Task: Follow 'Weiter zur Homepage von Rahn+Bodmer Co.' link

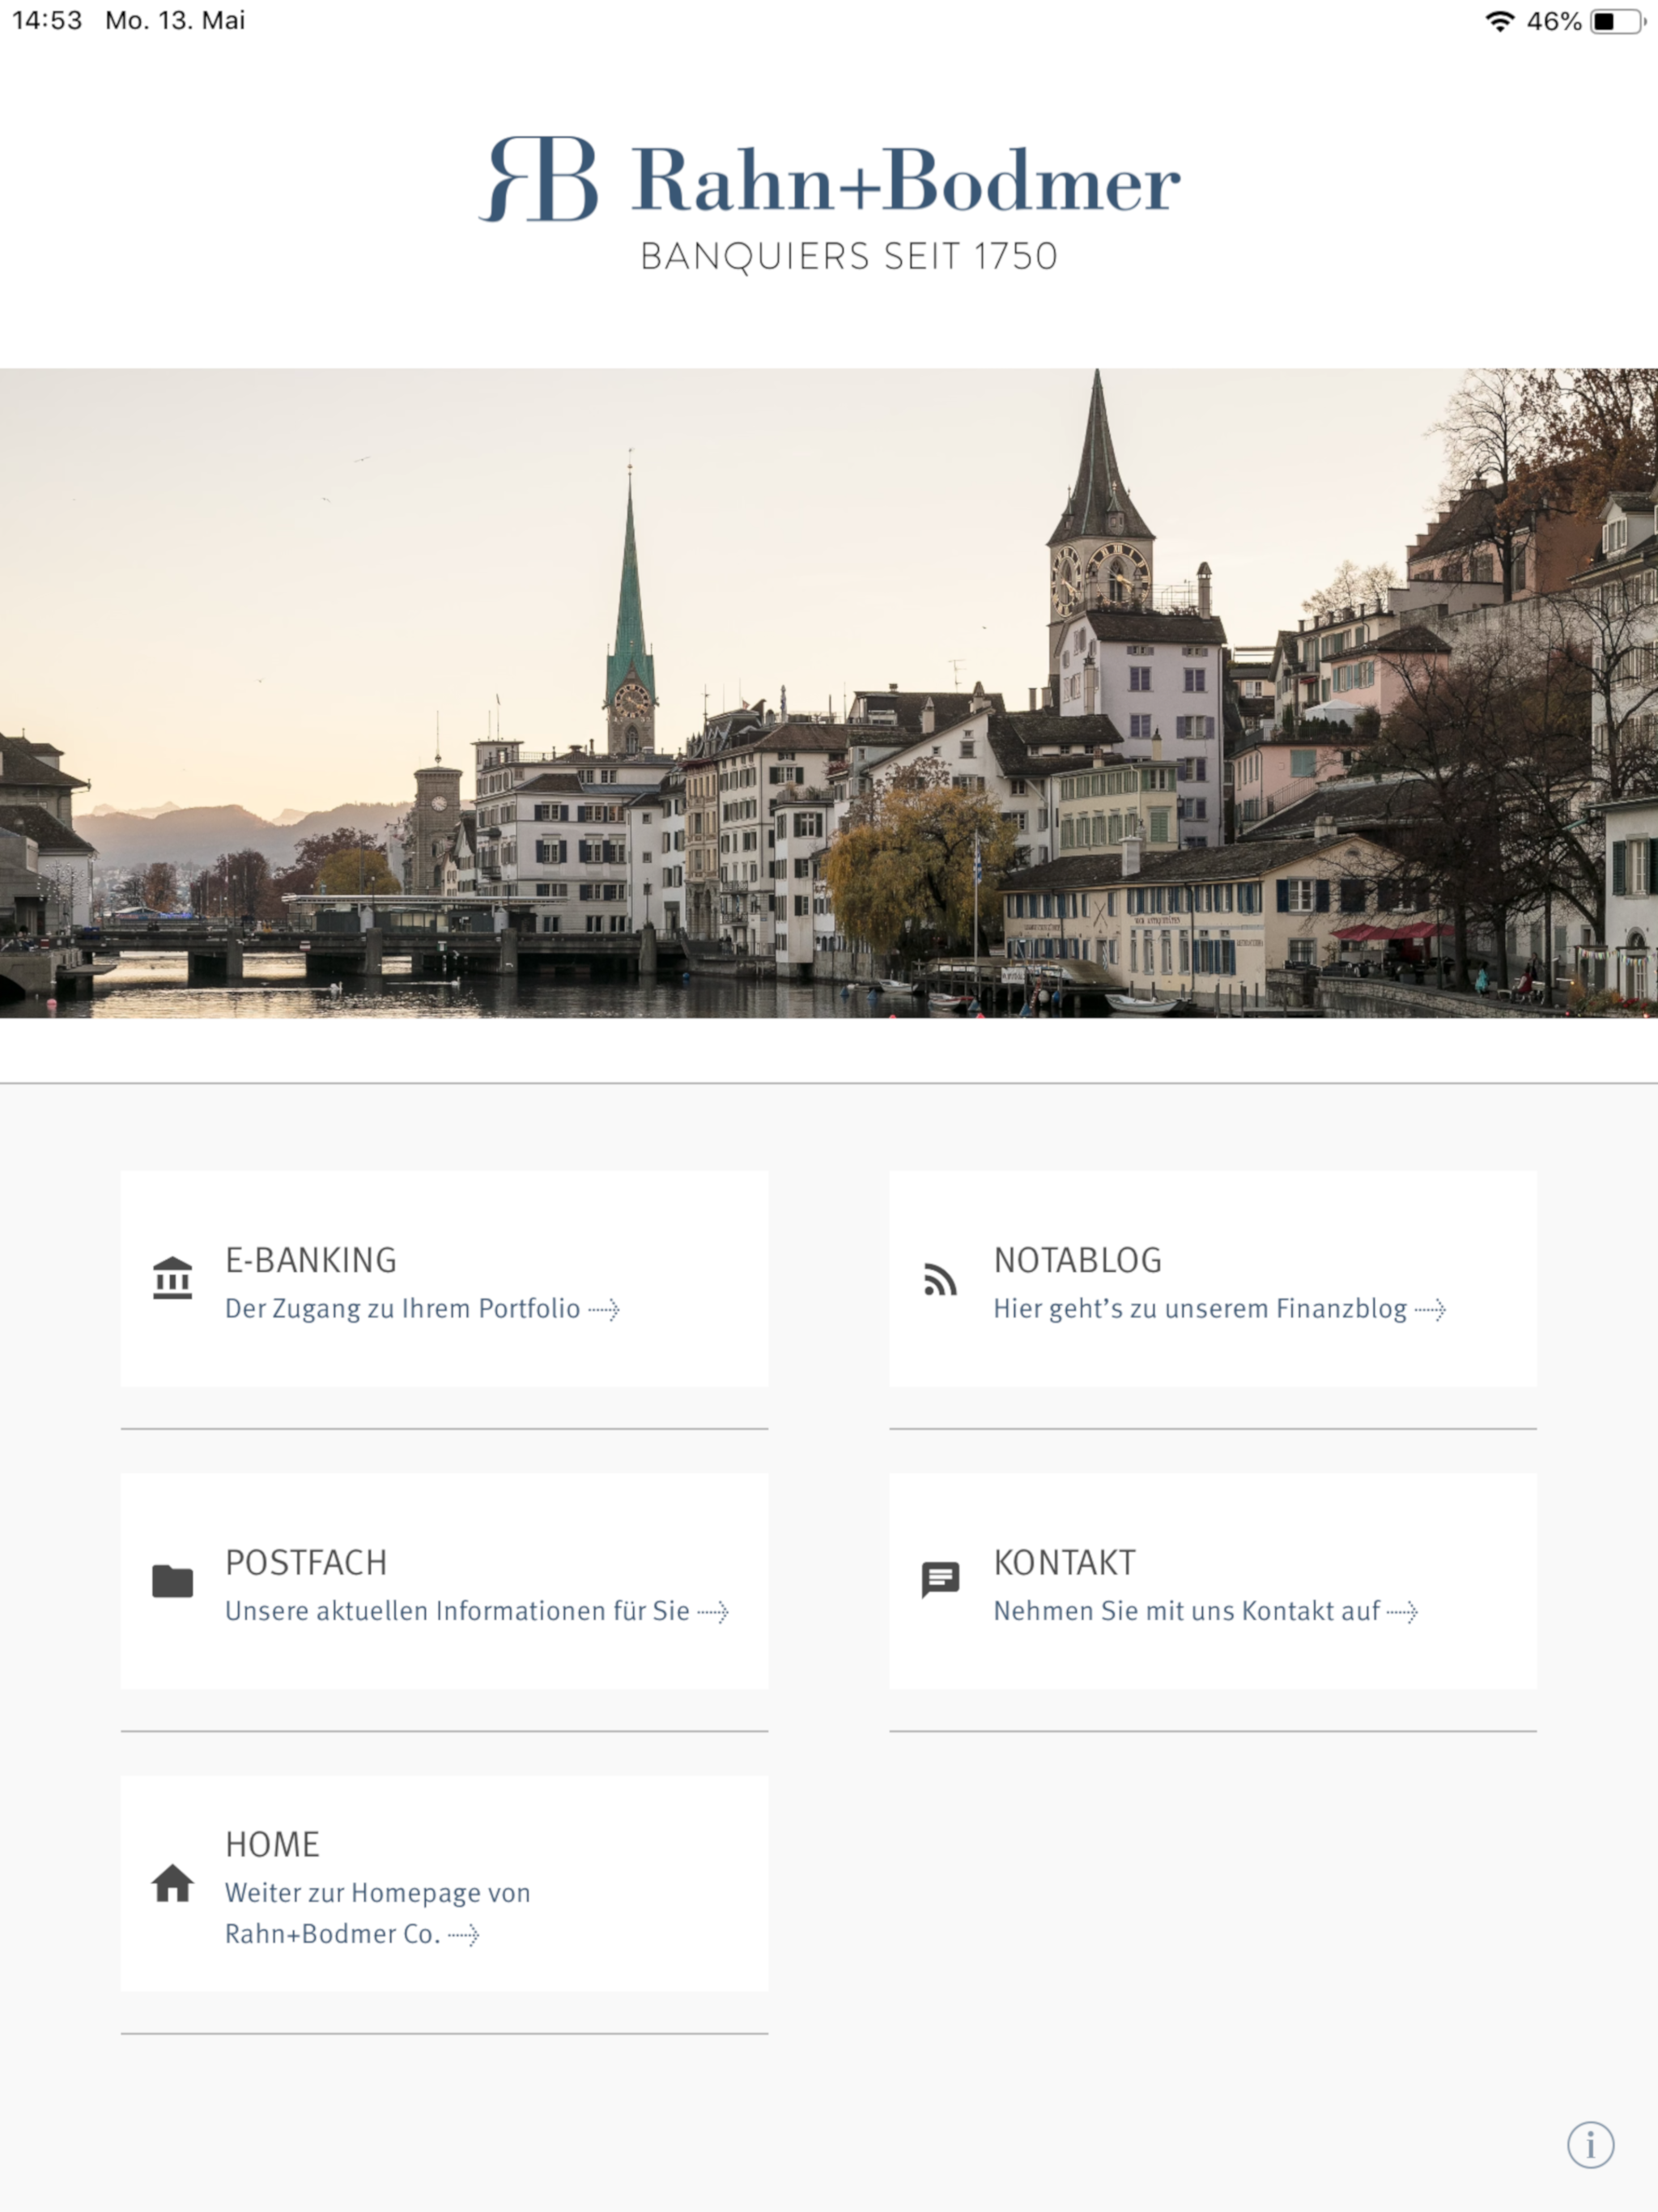Action: [x=378, y=1913]
